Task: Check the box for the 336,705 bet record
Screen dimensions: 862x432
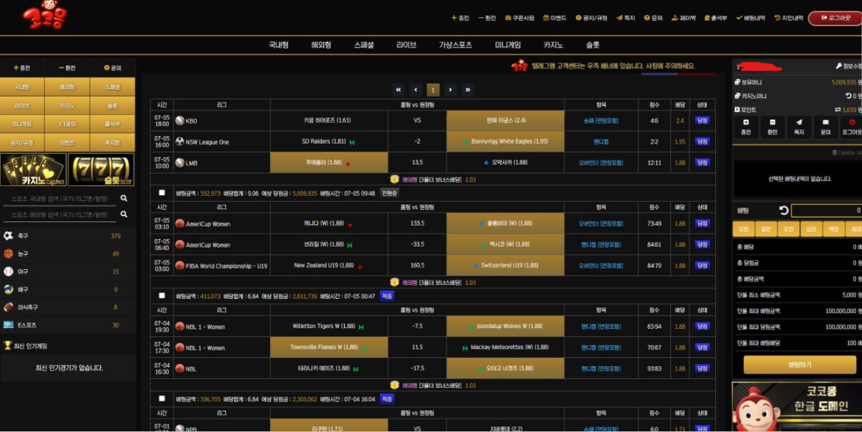Action: pyautogui.click(x=162, y=399)
